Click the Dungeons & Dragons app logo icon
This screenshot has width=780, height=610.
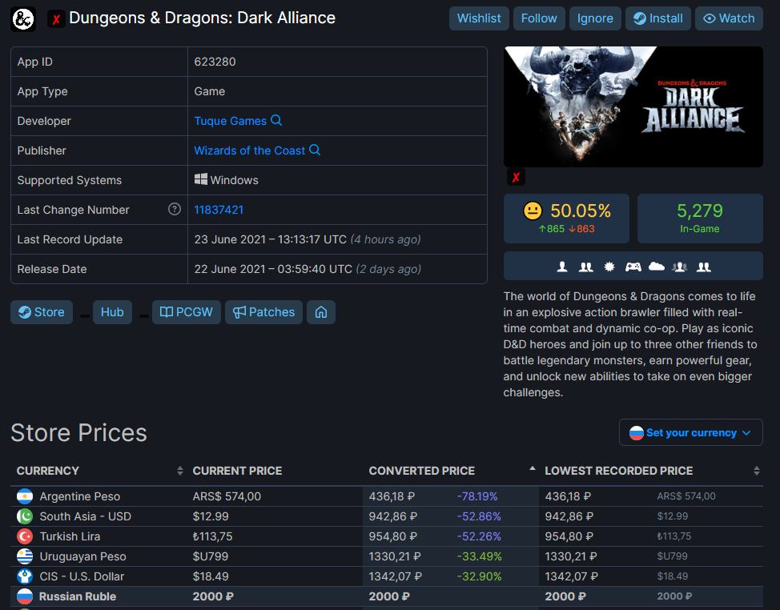pyautogui.click(x=23, y=19)
